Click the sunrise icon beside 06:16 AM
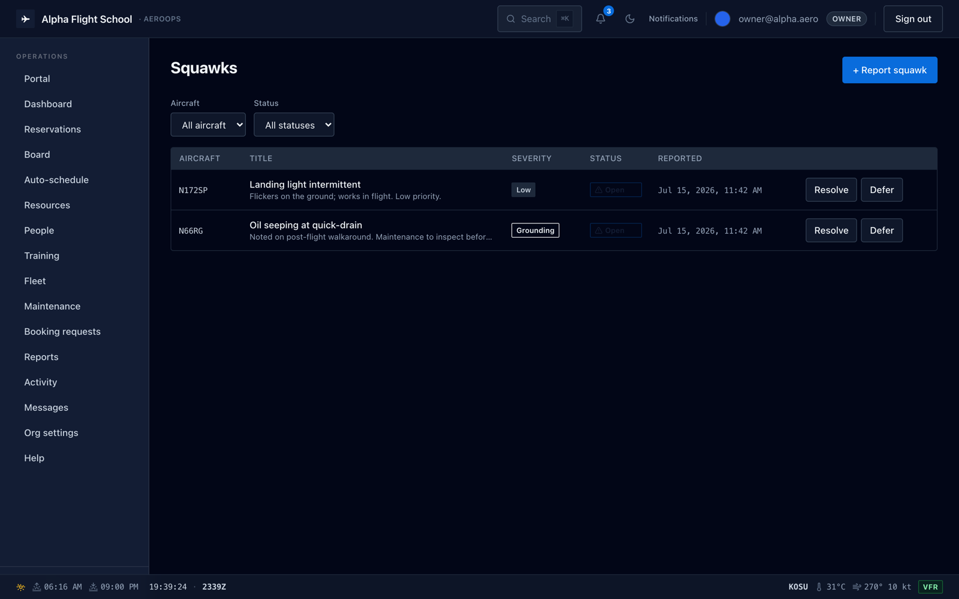This screenshot has height=599, width=959. (37, 587)
